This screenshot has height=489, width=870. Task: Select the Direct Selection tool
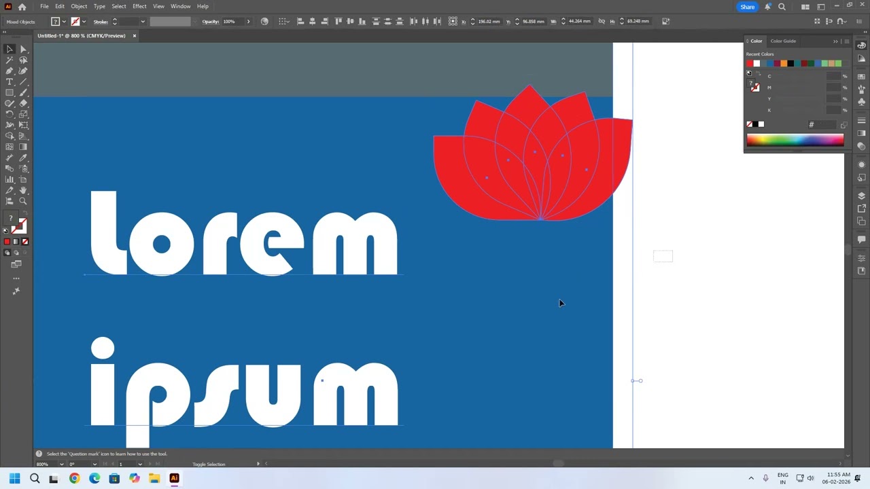[23, 49]
